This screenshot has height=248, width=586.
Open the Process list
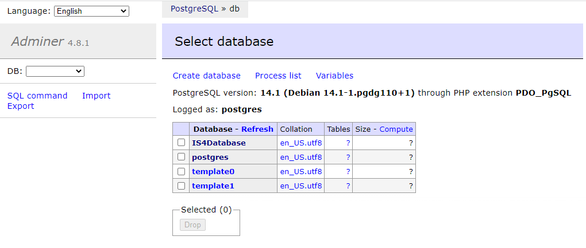tap(278, 76)
